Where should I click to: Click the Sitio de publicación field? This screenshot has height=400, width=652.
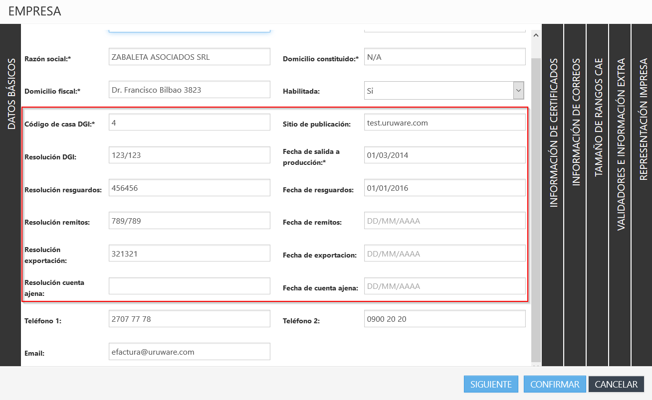pyautogui.click(x=444, y=123)
